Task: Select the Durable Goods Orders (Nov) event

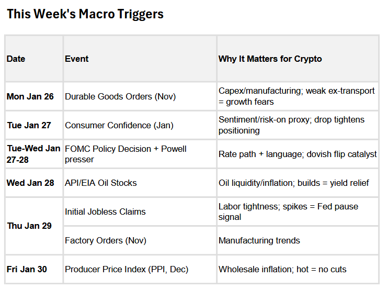Action: (x=120, y=96)
